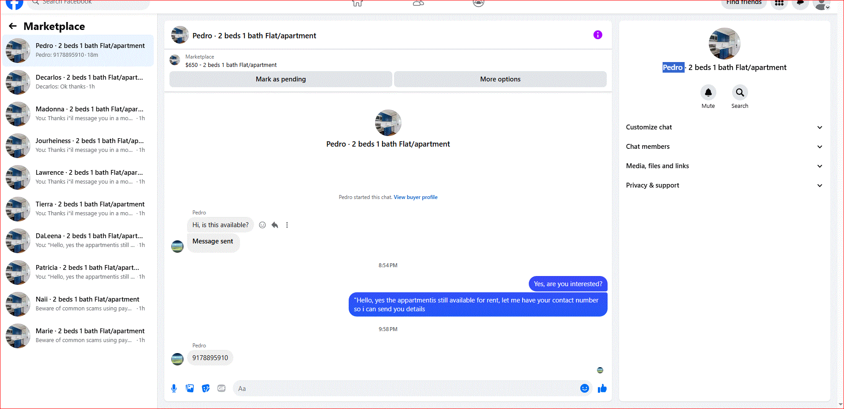Open account profile menu in header

(822, 4)
